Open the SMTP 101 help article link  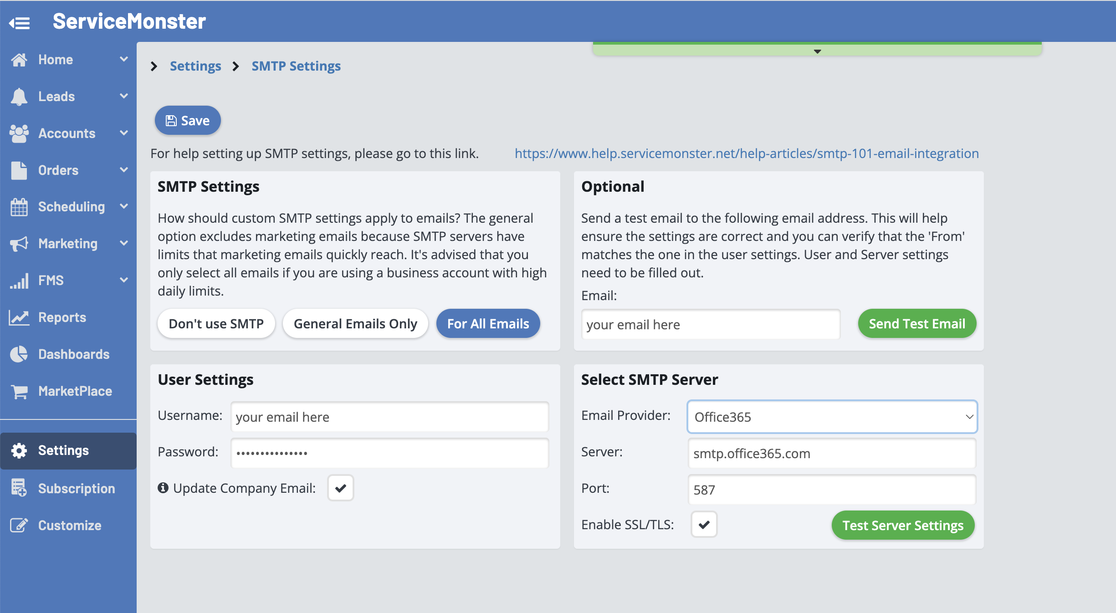pos(747,153)
